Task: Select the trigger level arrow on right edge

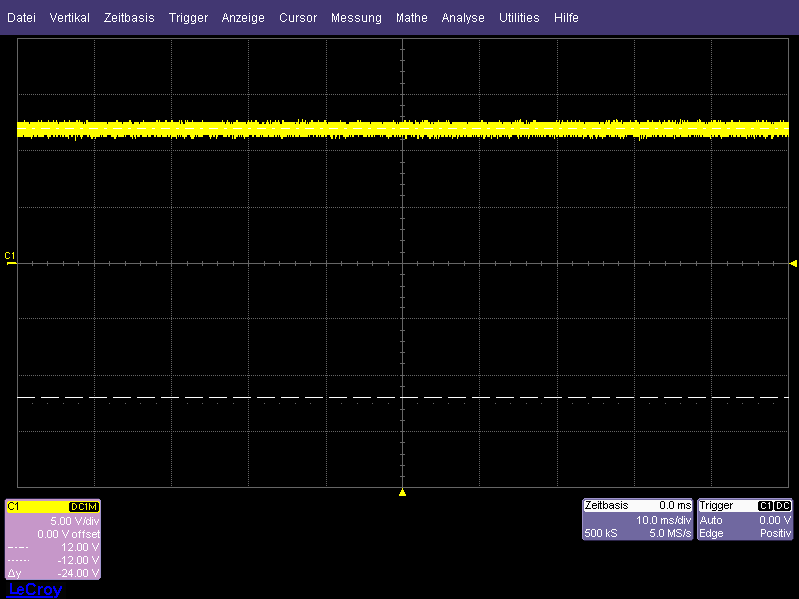Action: coord(793,263)
